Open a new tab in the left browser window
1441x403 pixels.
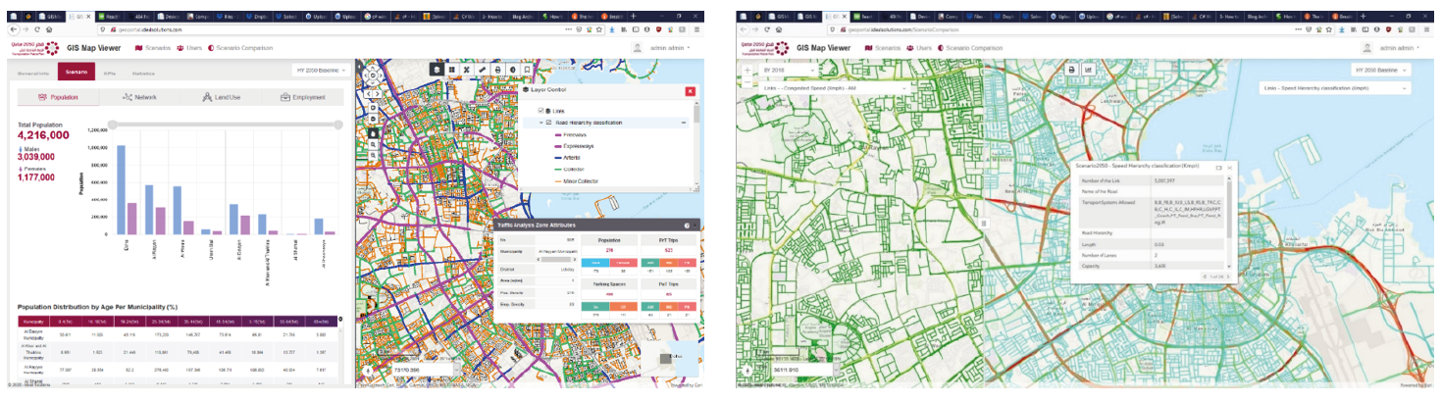click(x=634, y=16)
